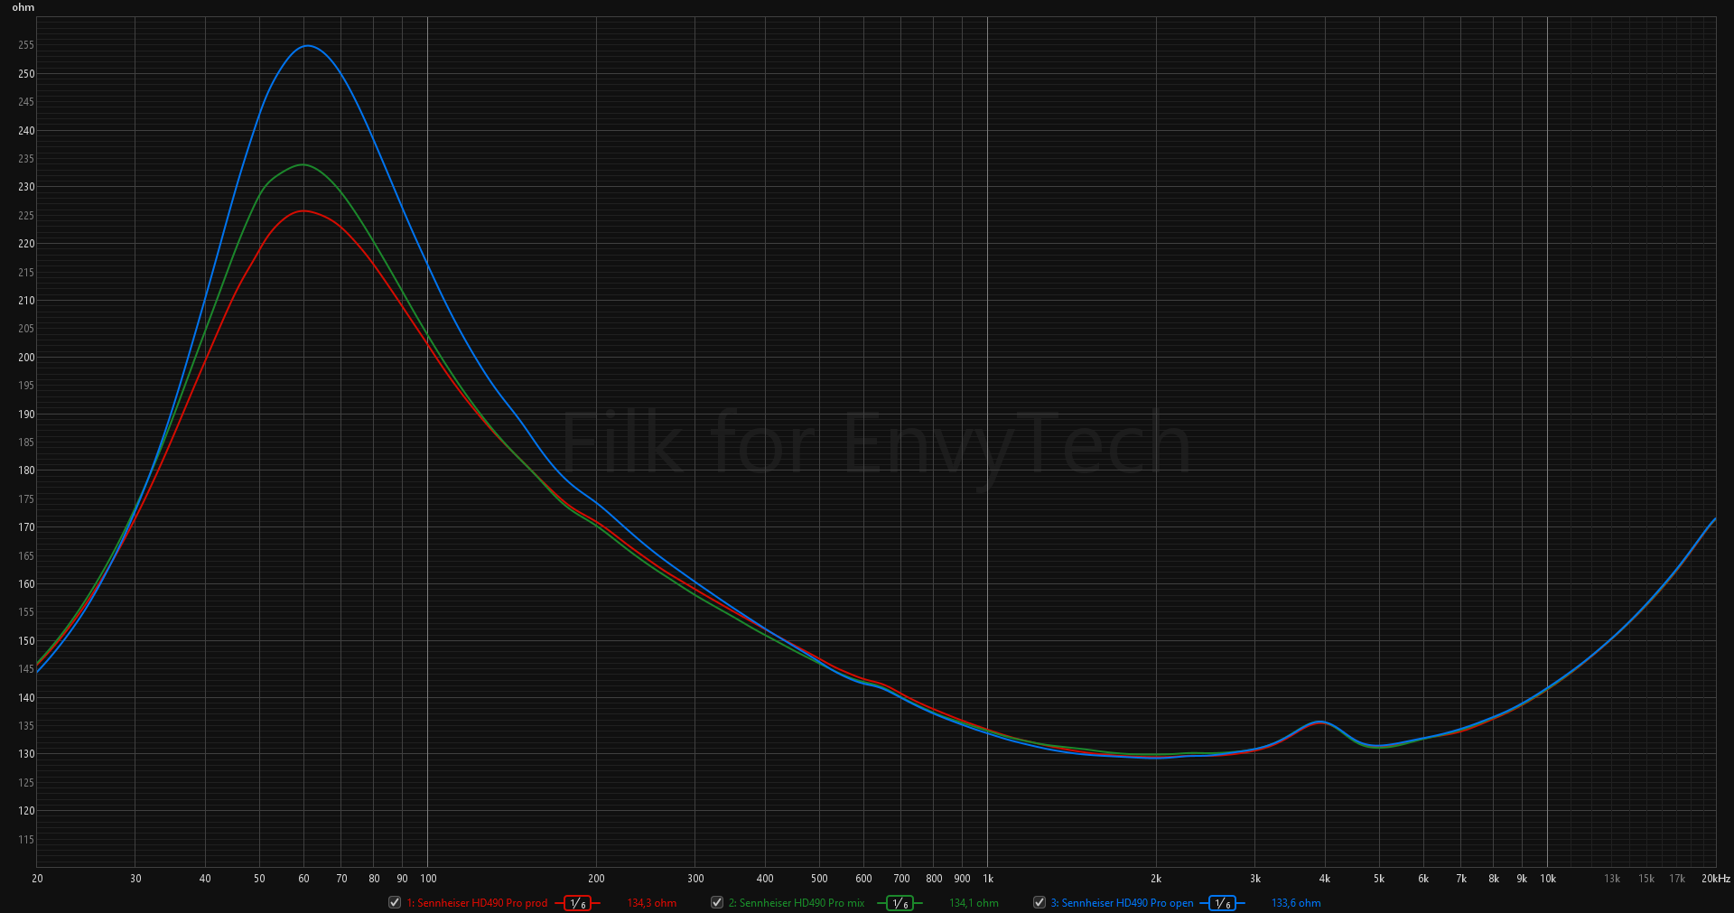Select the '1: Sennheiser HD490 Pro prod' legend label

477,903
